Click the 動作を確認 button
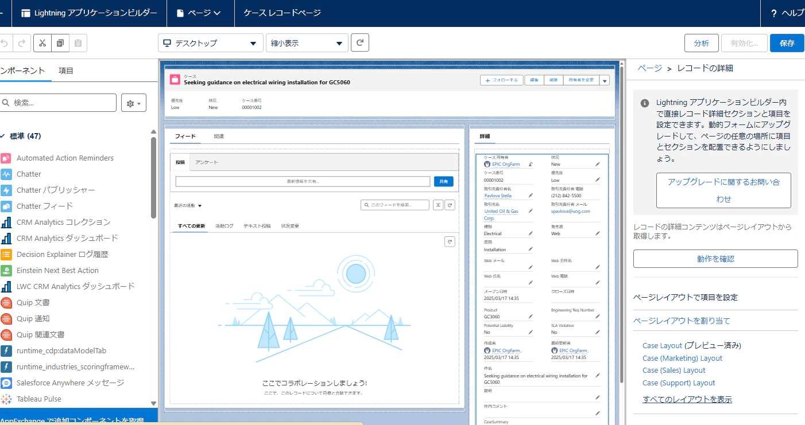 (715, 259)
